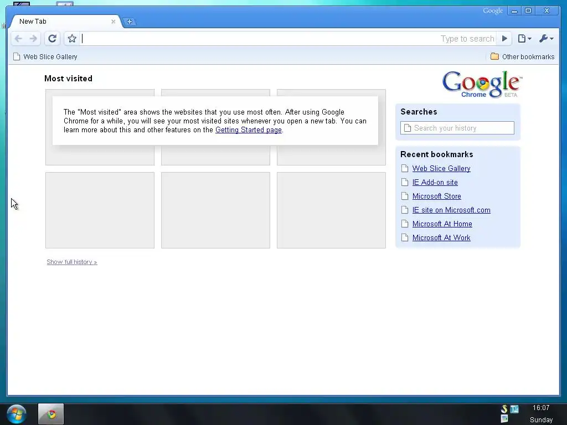
Task: Open the wrench settings menu
Action: click(546, 39)
